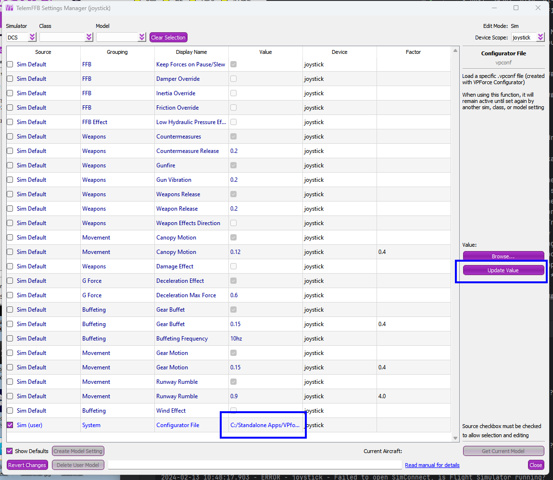
Task: Open the Read manual for details link
Action: (x=432, y=465)
